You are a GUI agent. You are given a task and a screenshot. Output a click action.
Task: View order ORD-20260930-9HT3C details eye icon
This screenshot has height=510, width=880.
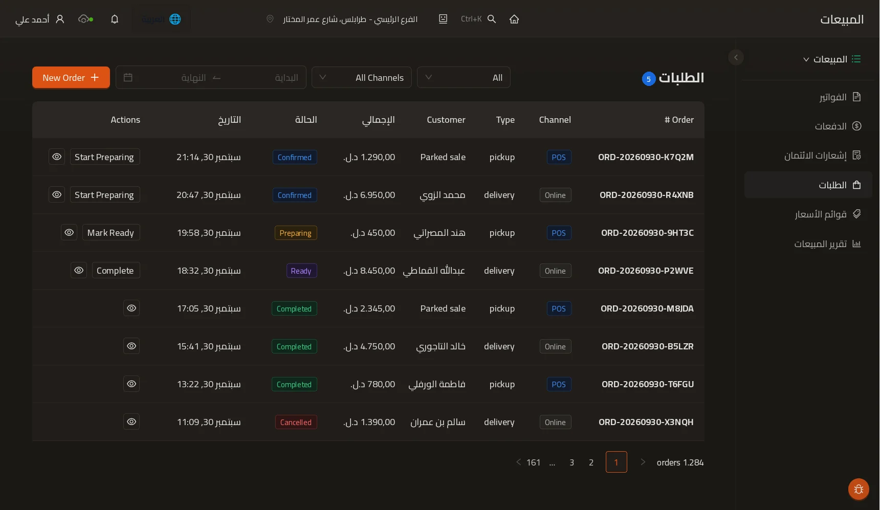click(x=69, y=232)
